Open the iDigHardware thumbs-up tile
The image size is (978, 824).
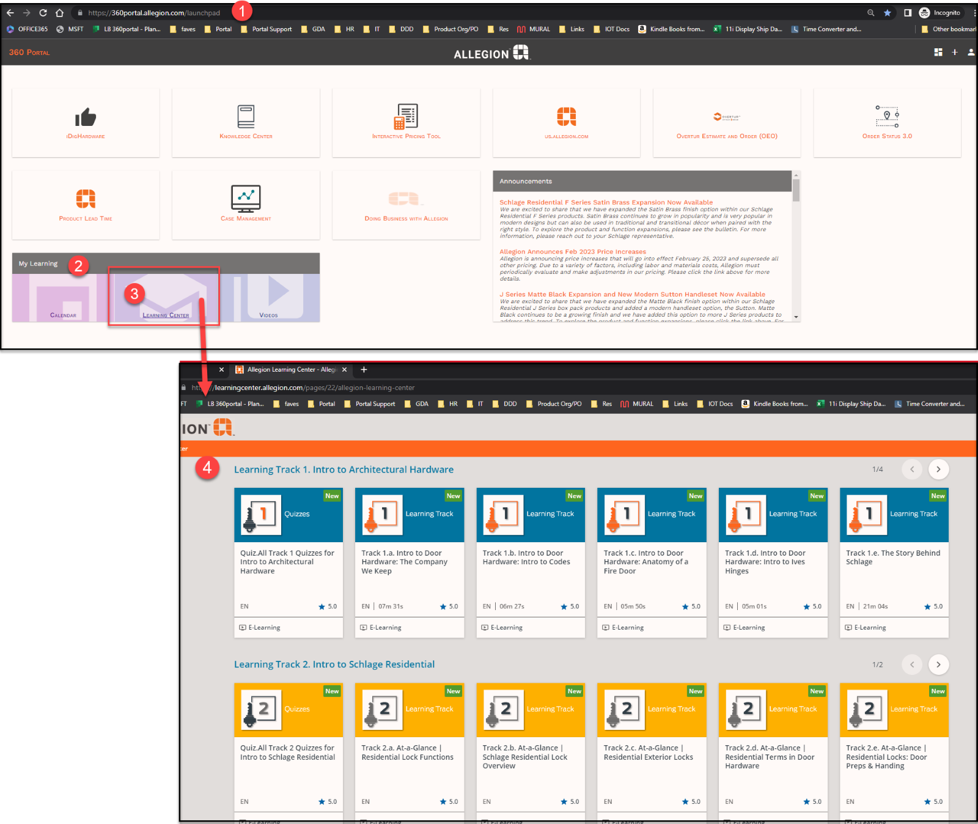tap(86, 123)
